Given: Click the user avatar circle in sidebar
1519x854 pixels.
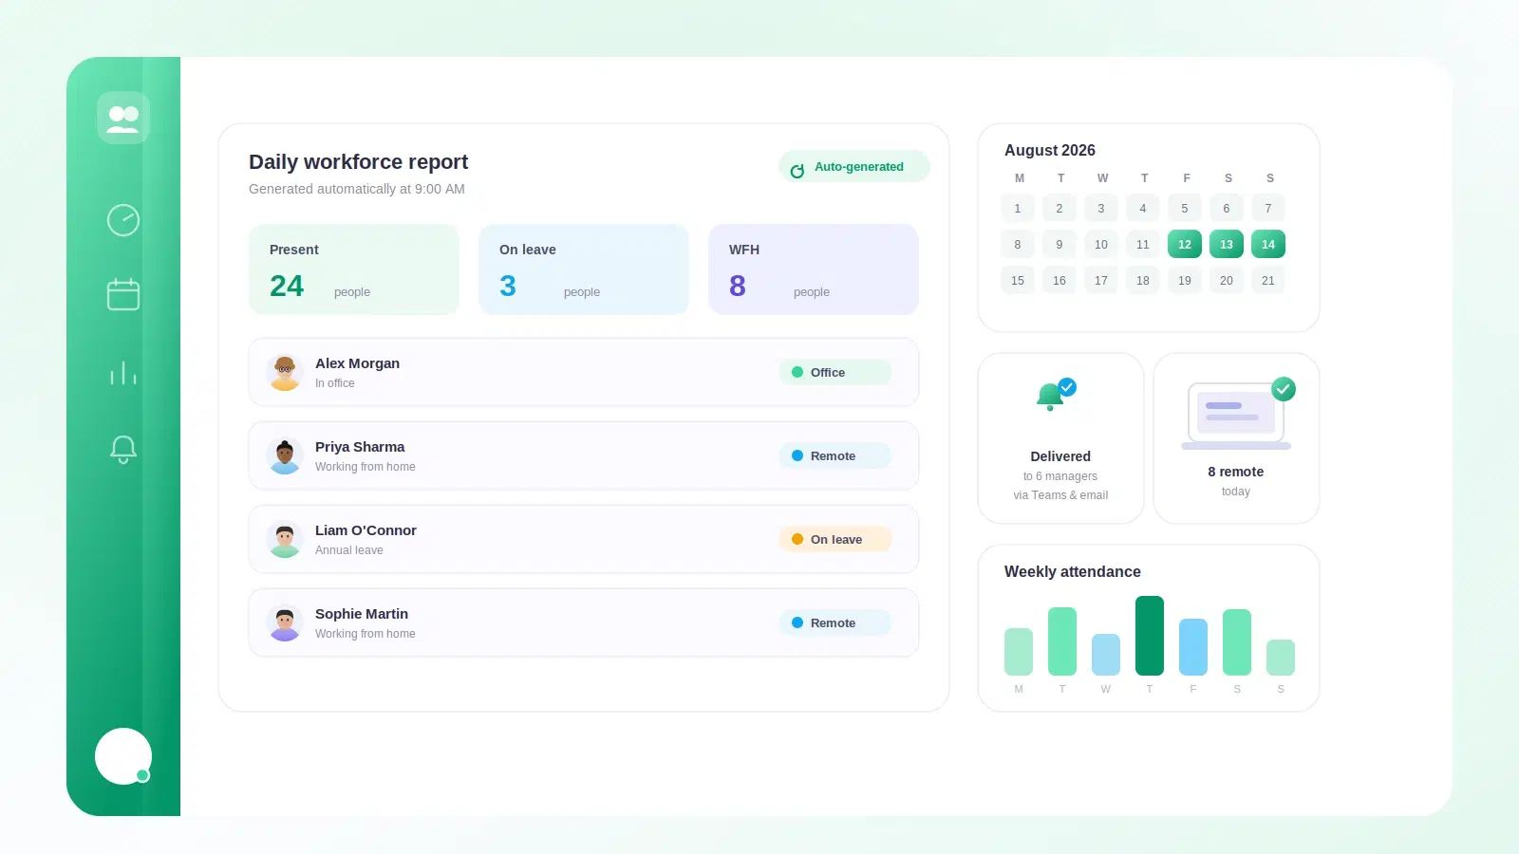Looking at the screenshot, I should click(x=123, y=756).
